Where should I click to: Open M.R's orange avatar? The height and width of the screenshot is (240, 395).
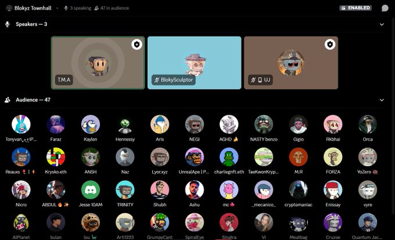point(298,157)
